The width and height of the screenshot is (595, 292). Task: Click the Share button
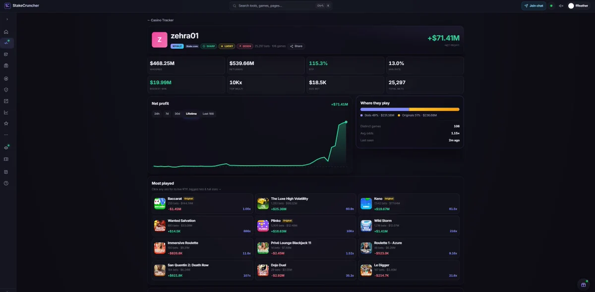(296, 46)
